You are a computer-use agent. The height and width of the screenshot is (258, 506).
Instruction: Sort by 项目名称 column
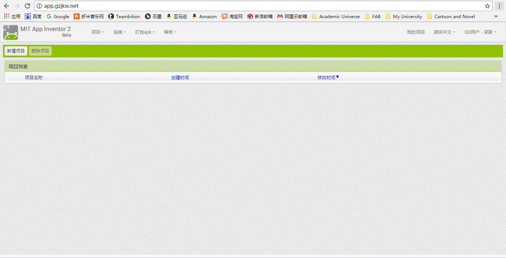[34, 77]
